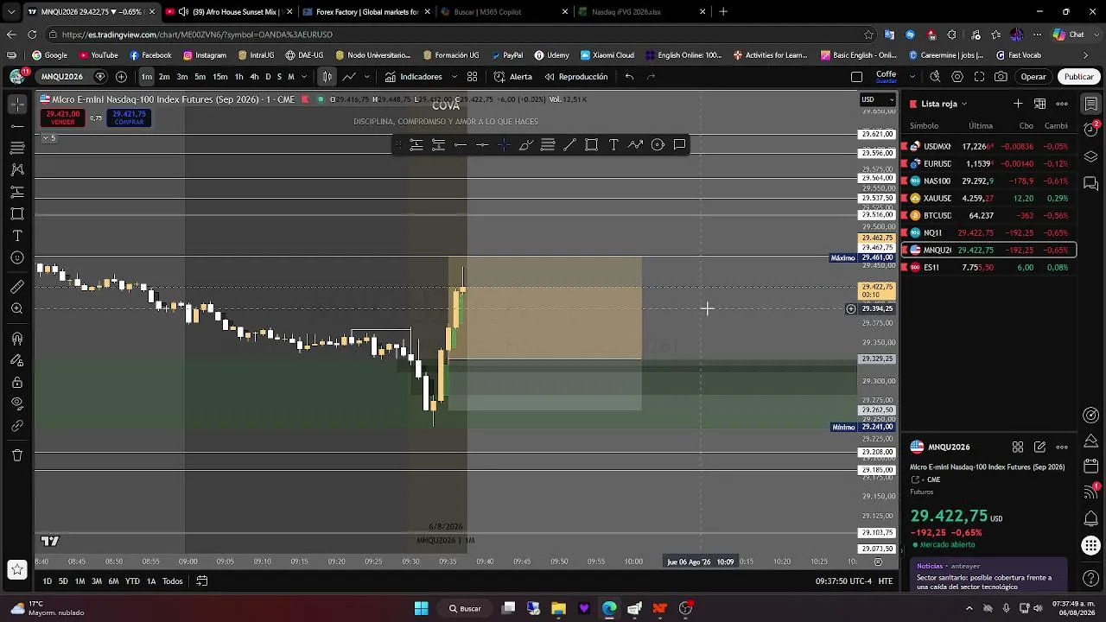The image size is (1106, 622).
Task: Take a chart snapshot with camera icon
Action: (1001, 77)
